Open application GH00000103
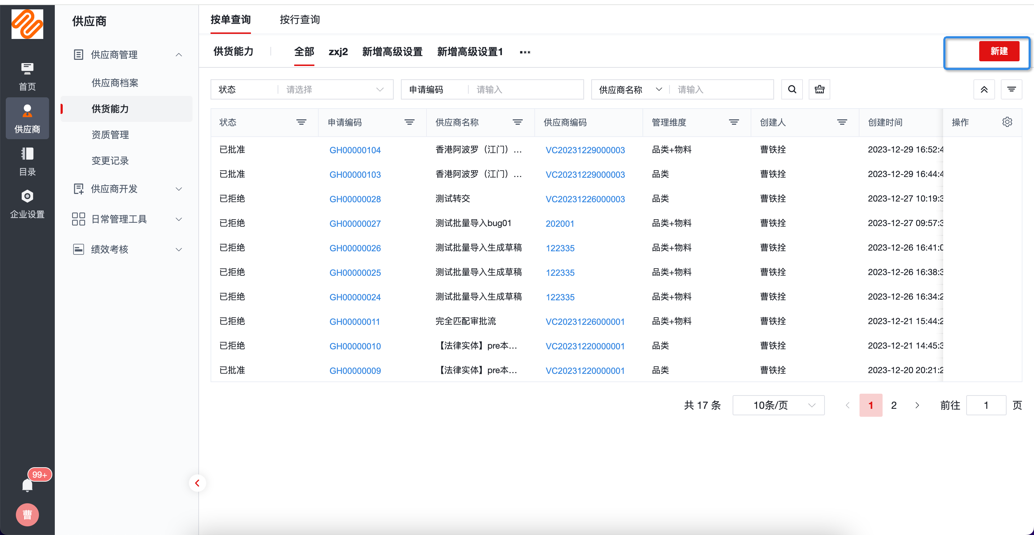 [x=355, y=174]
